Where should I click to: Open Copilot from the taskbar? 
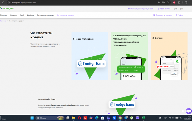[91, 118]
